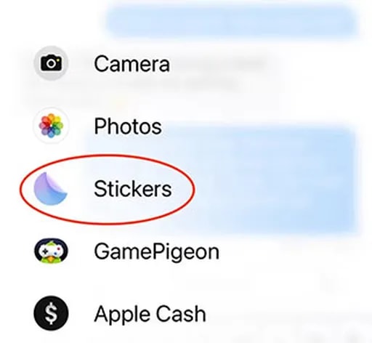Click the "Camera" text label

(132, 63)
